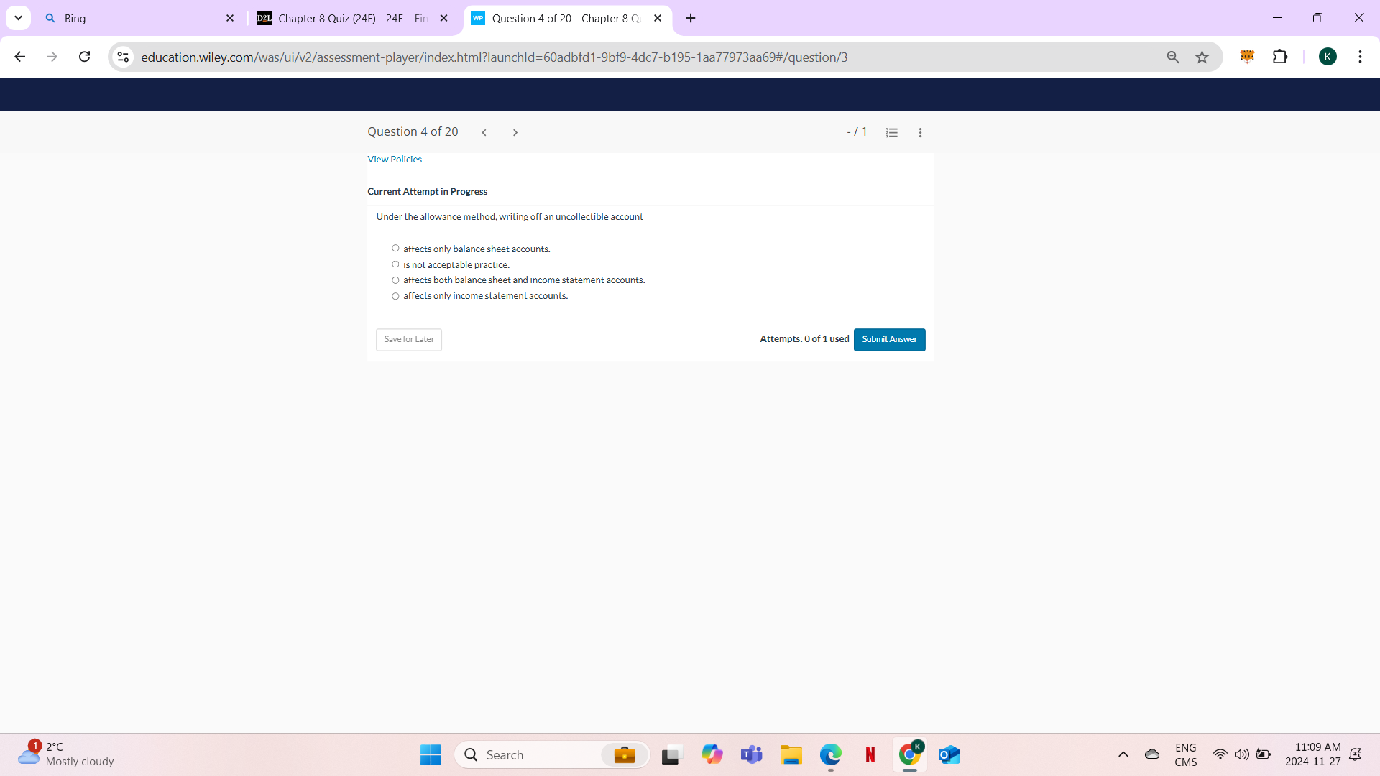Select 'affects both balance sheet and income statement accounts'

pyautogui.click(x=395, y=280)
